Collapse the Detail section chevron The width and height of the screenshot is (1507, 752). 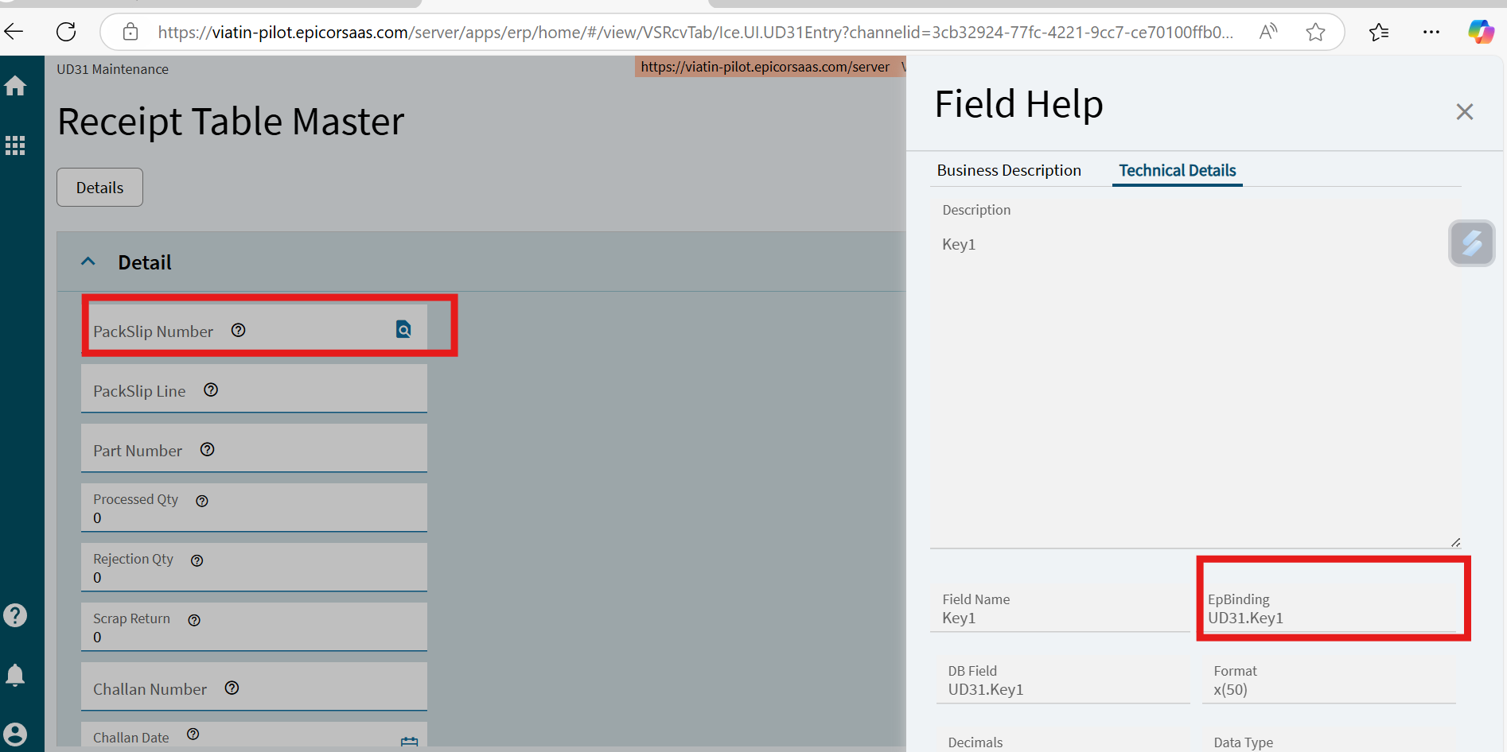tap(88, 262)
